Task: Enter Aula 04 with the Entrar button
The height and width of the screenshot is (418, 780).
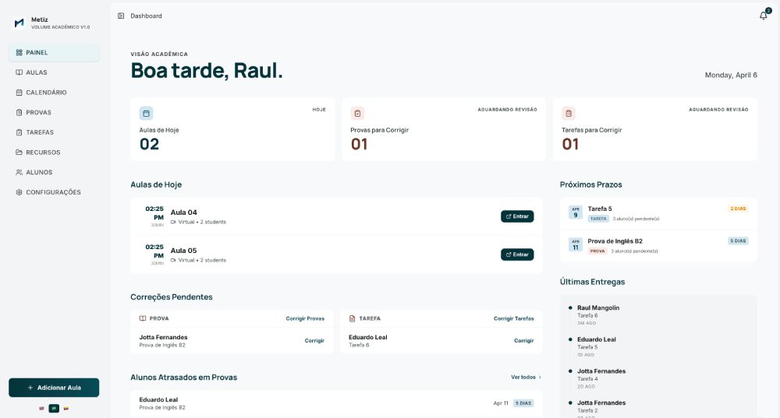Action: click(517, 216)
